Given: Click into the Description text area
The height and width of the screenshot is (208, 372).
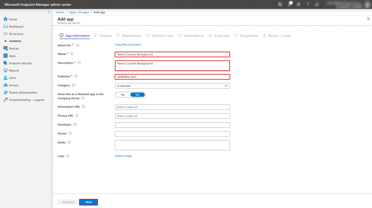Looking at the screenshot, I should tap(172, 66).
